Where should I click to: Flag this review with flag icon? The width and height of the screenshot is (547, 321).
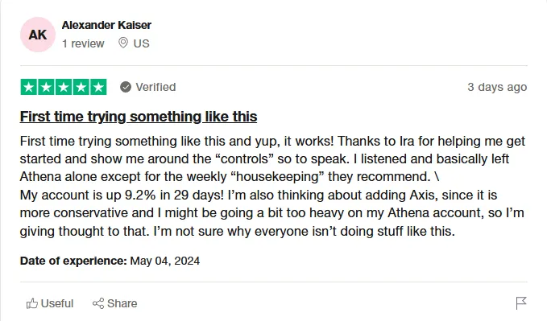(x=521, y=302)
